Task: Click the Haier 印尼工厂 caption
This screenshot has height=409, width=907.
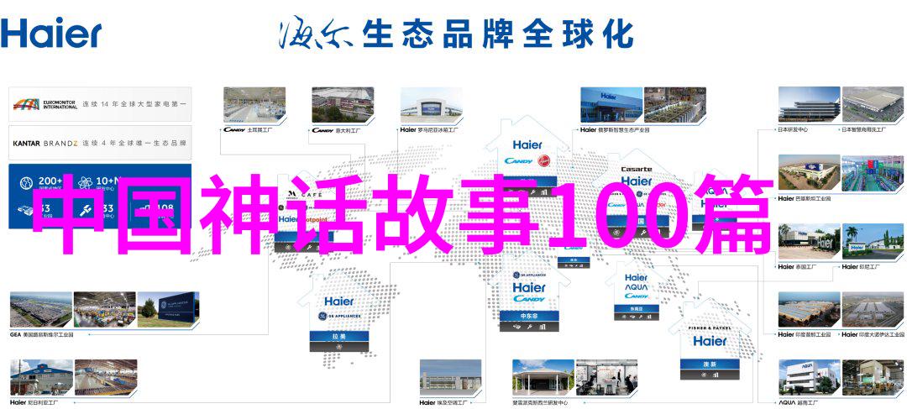Action: point(861,267)
